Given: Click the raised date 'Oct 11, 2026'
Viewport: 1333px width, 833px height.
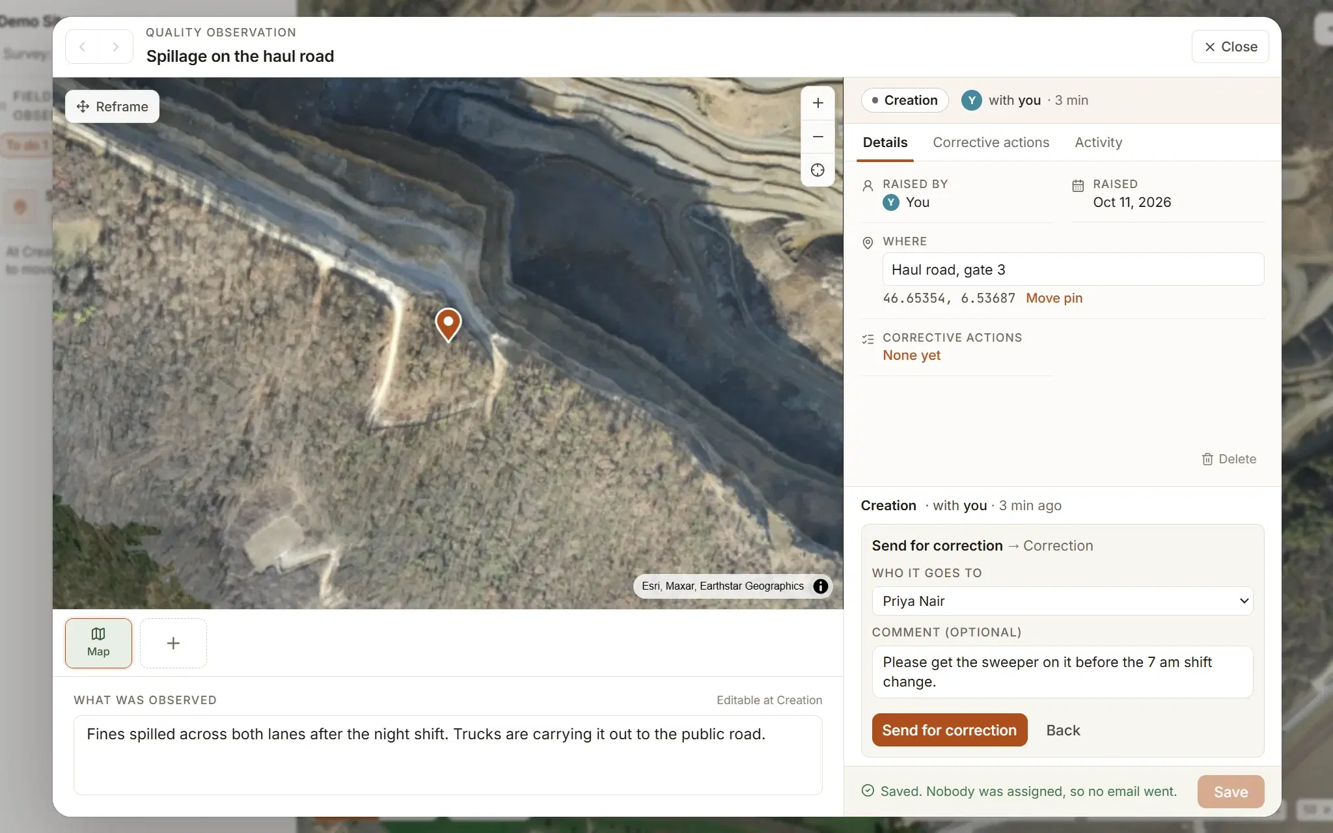Looking at the screenshot, I should click(x=1131, y=202).
